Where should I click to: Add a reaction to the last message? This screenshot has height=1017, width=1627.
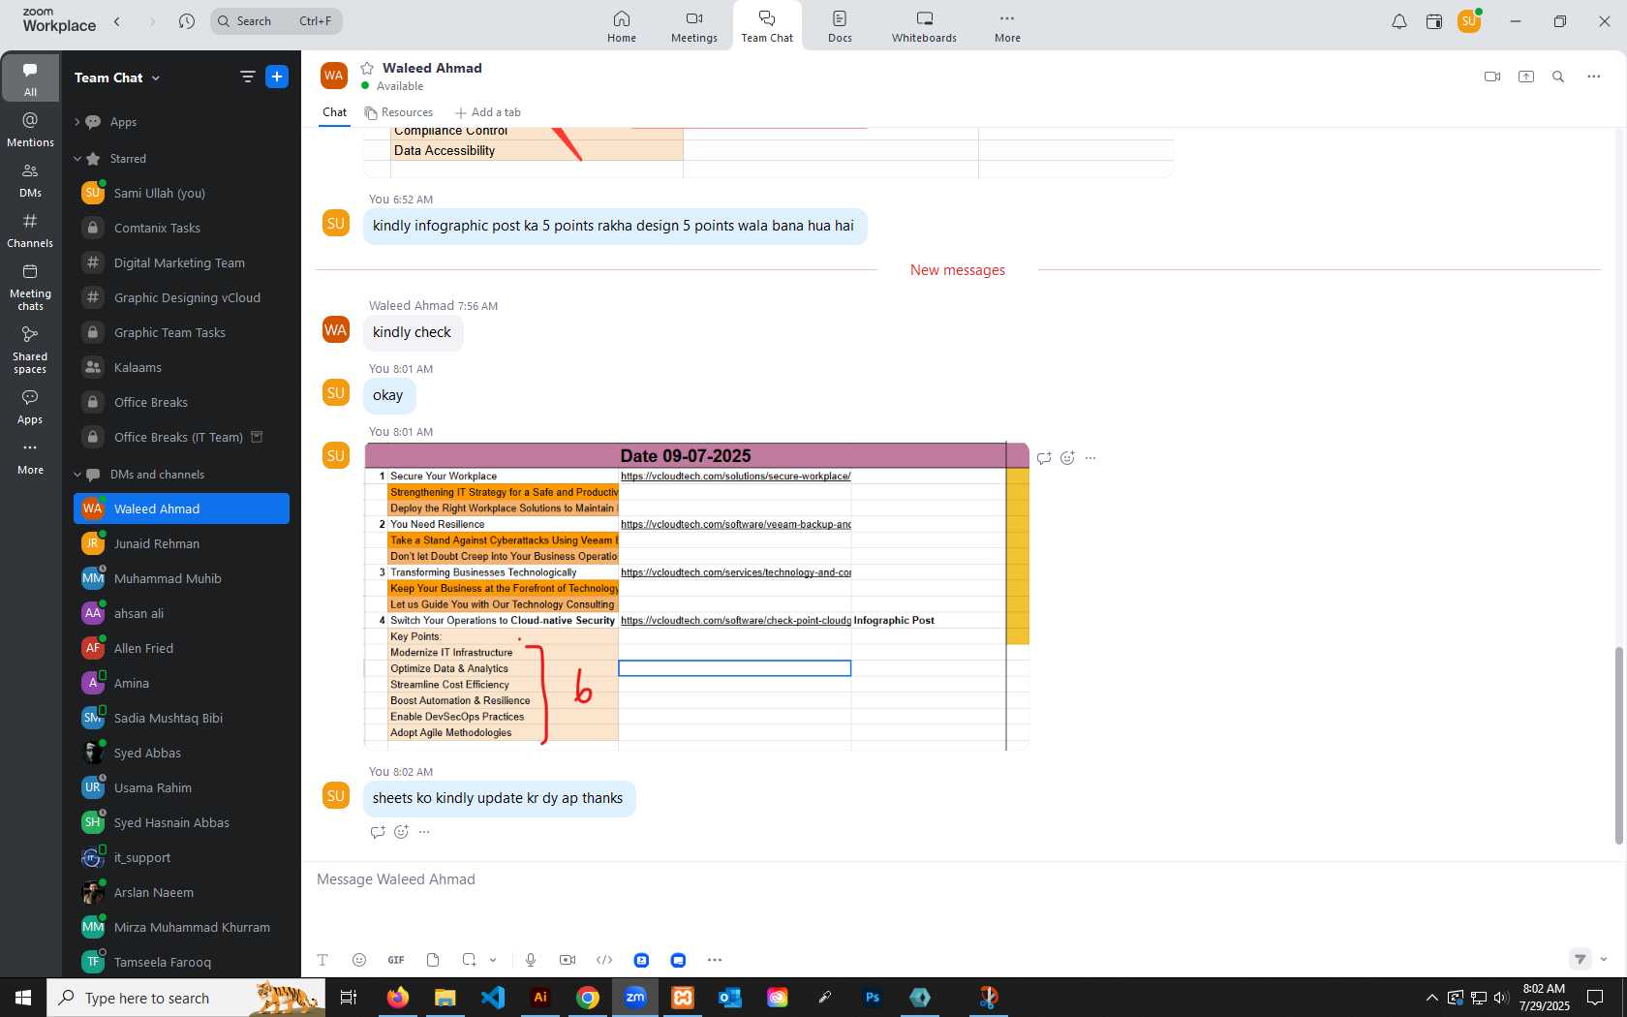tap(401, 832)
